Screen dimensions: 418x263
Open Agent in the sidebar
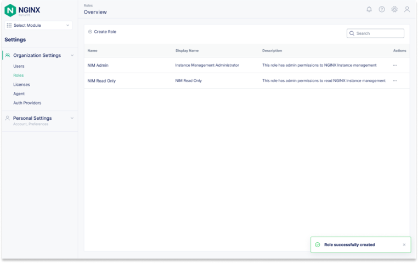(19, 94)
